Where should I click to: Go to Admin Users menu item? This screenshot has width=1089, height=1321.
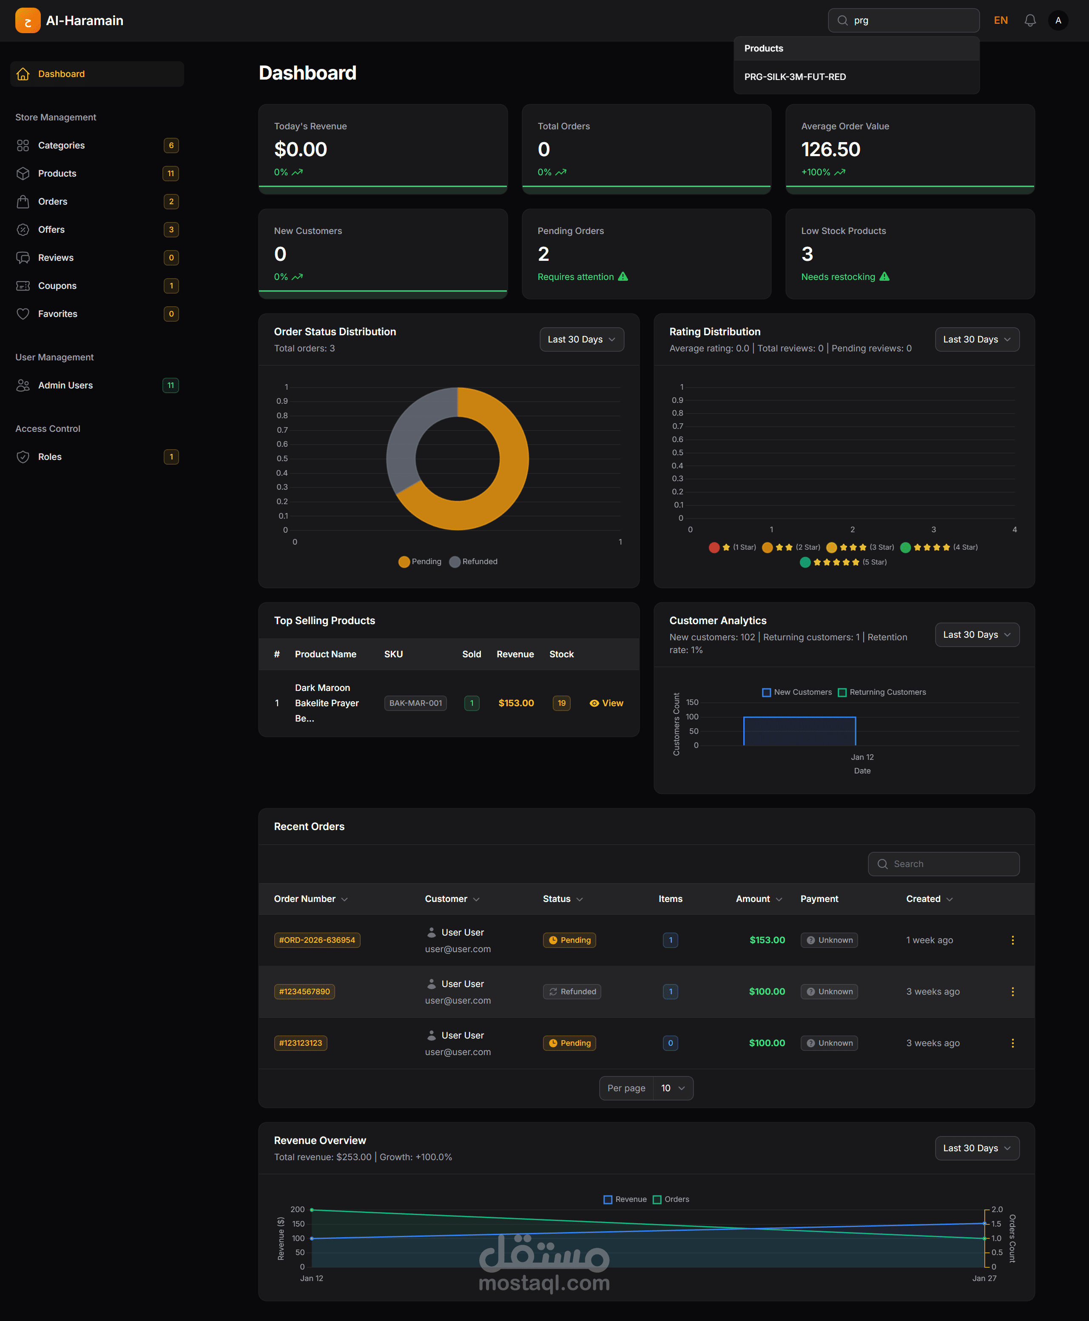pos(65,385)
